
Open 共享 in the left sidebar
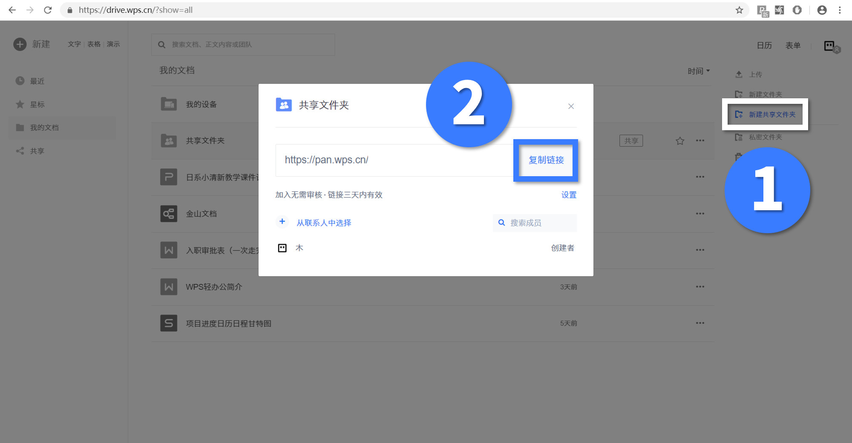pos(37,151)
